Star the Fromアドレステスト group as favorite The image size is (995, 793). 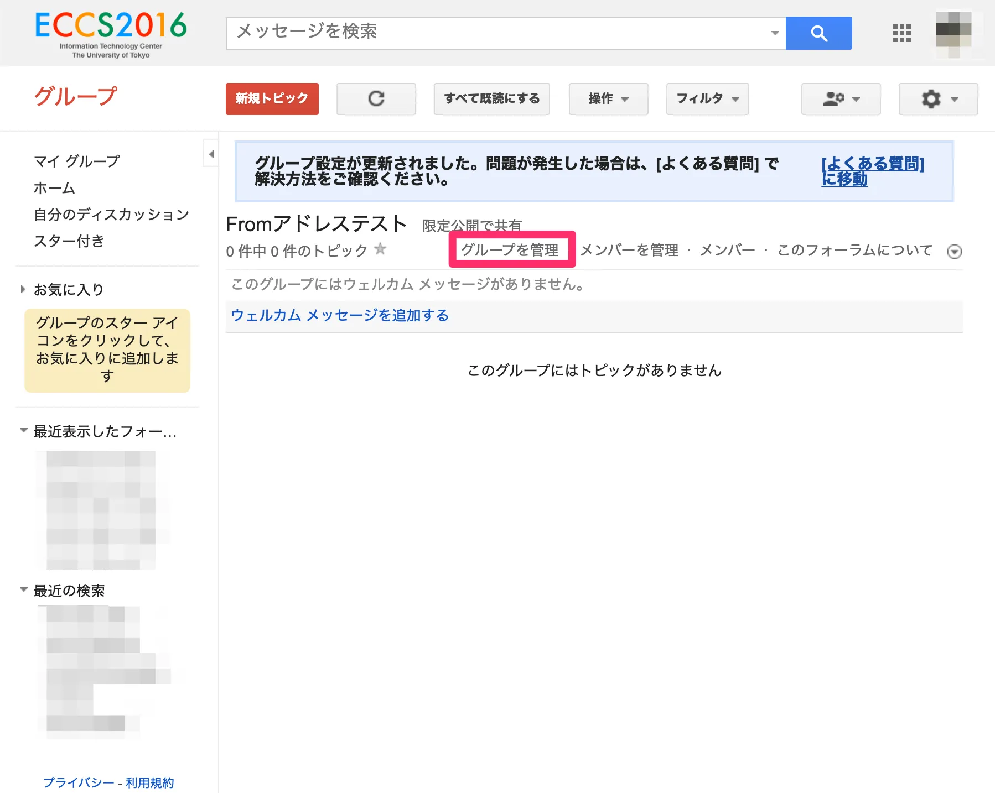click(380, 249)
